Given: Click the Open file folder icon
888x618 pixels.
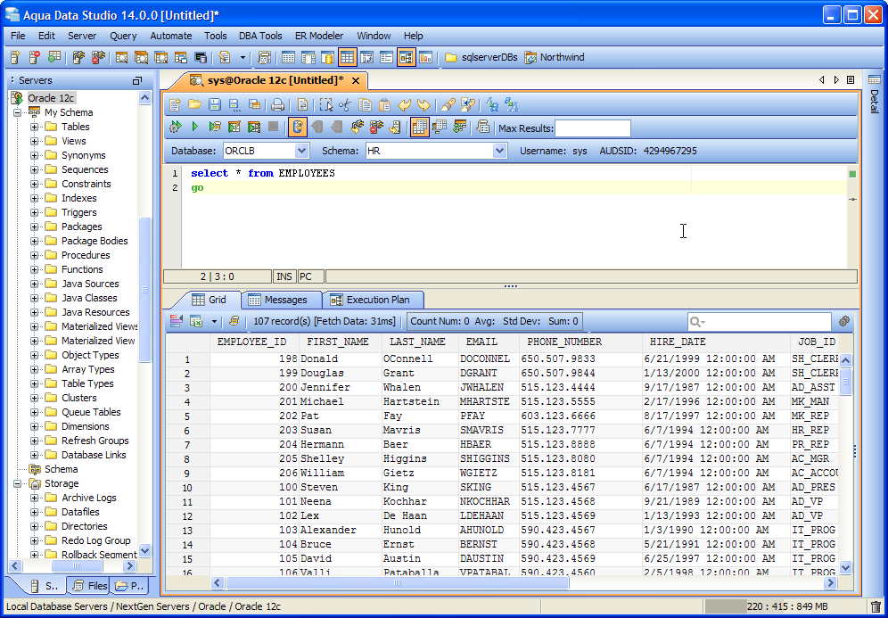Looking at the screenshot, I should coord(195,105).
